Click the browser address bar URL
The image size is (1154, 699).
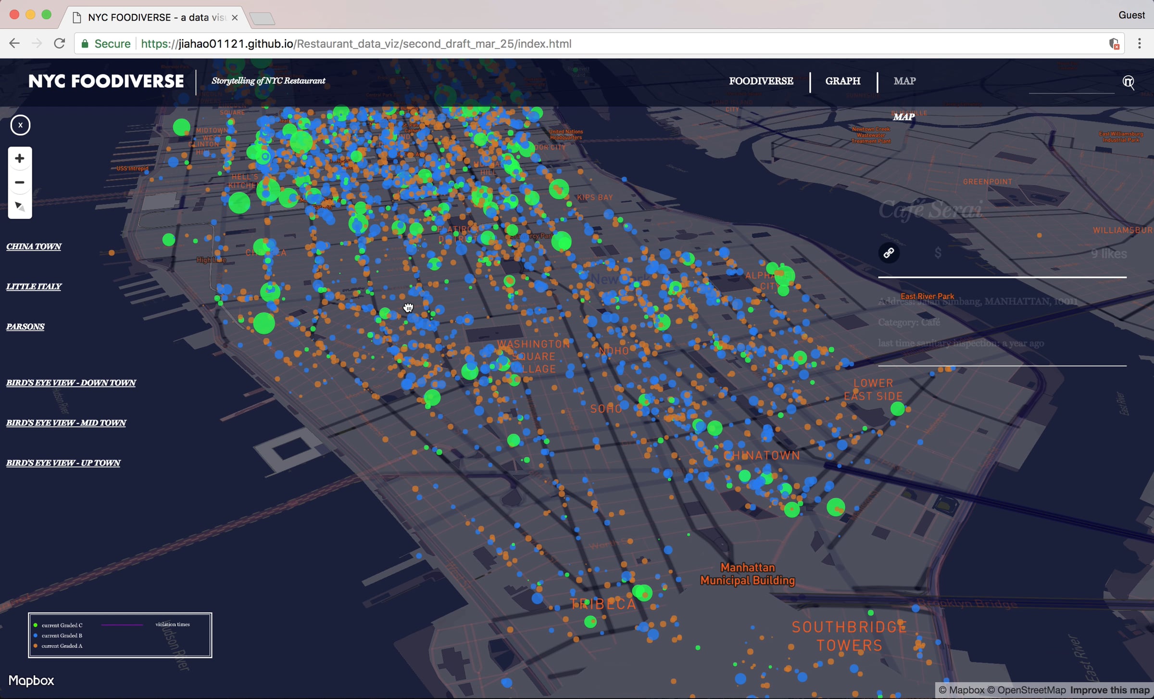pyautogui.click(x=356, y=44)
